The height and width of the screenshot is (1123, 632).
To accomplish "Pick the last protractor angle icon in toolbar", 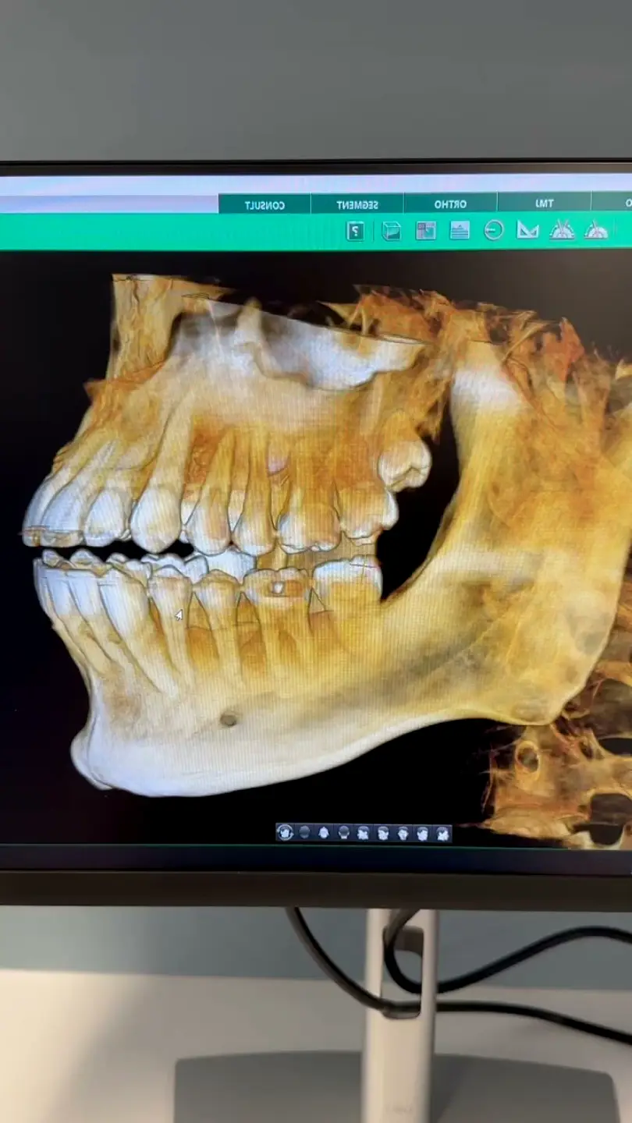I will (596, 229).
